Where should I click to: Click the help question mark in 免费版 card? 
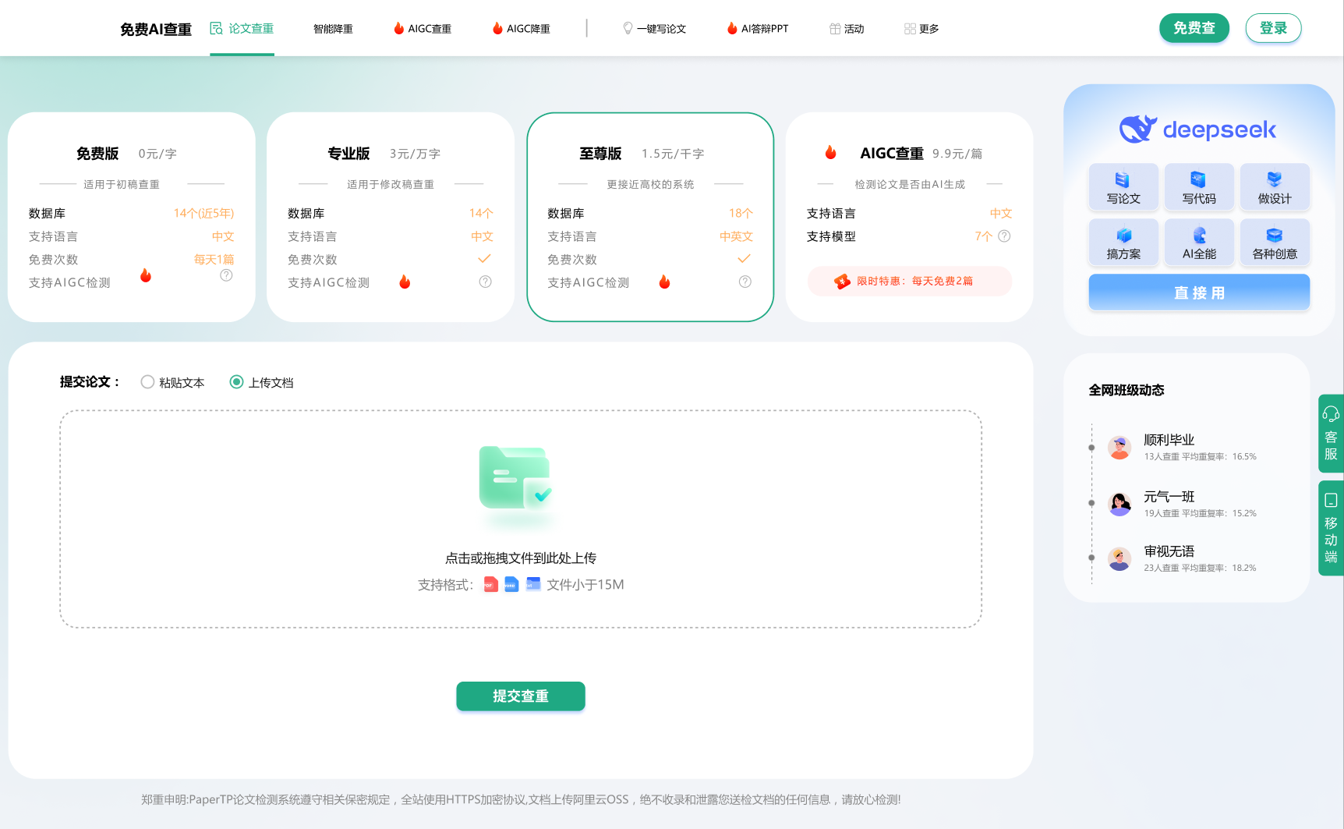[x=226, y=275]
